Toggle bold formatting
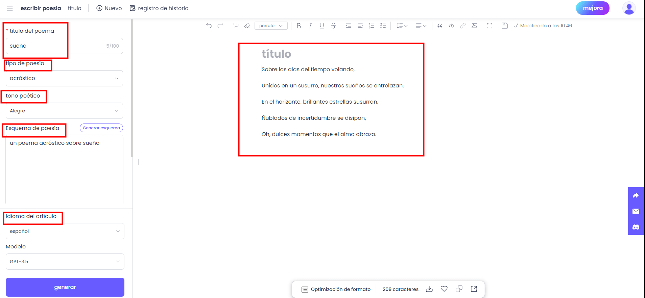This screenshot has height=298, width=645. (x=299, y=26)
